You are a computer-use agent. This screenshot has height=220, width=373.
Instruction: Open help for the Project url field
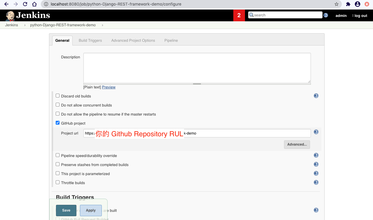(316, 132)
